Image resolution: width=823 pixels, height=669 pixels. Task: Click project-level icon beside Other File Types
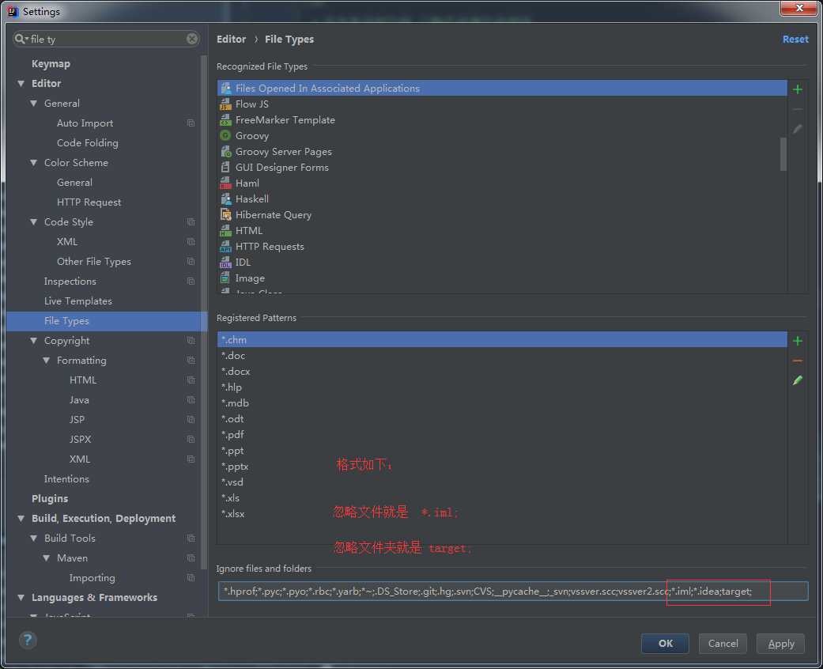(191, 262)
